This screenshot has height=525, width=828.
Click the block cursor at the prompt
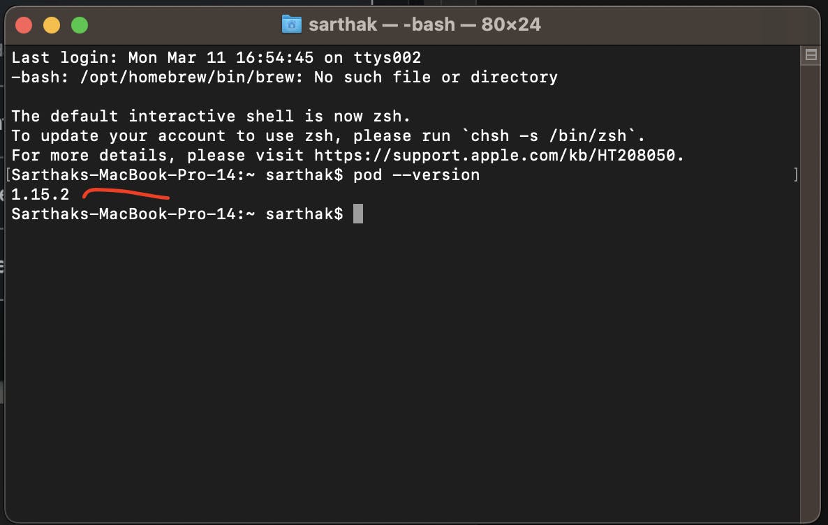[x=358, y=214]
